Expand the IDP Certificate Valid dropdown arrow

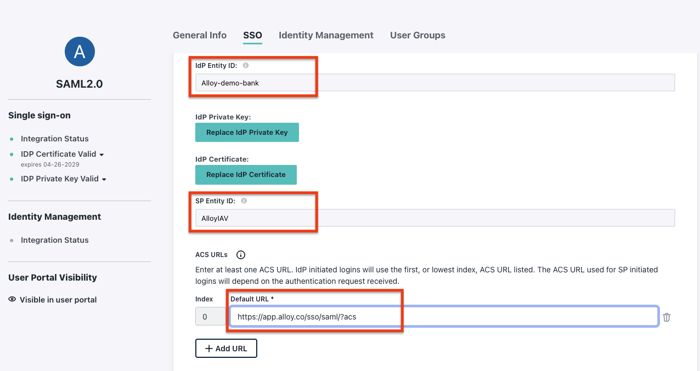click(102, 155)
